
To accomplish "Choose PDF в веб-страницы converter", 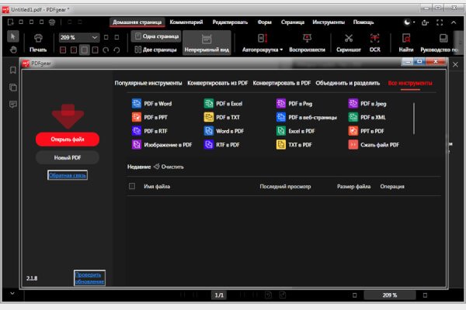I will pos(307,117).
